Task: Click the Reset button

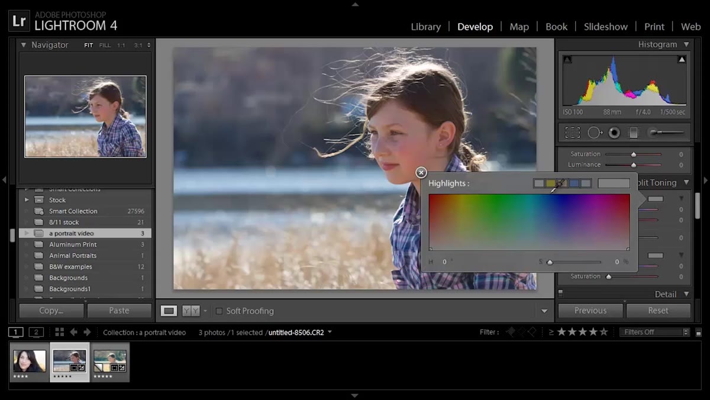Action: pos(658,310)
